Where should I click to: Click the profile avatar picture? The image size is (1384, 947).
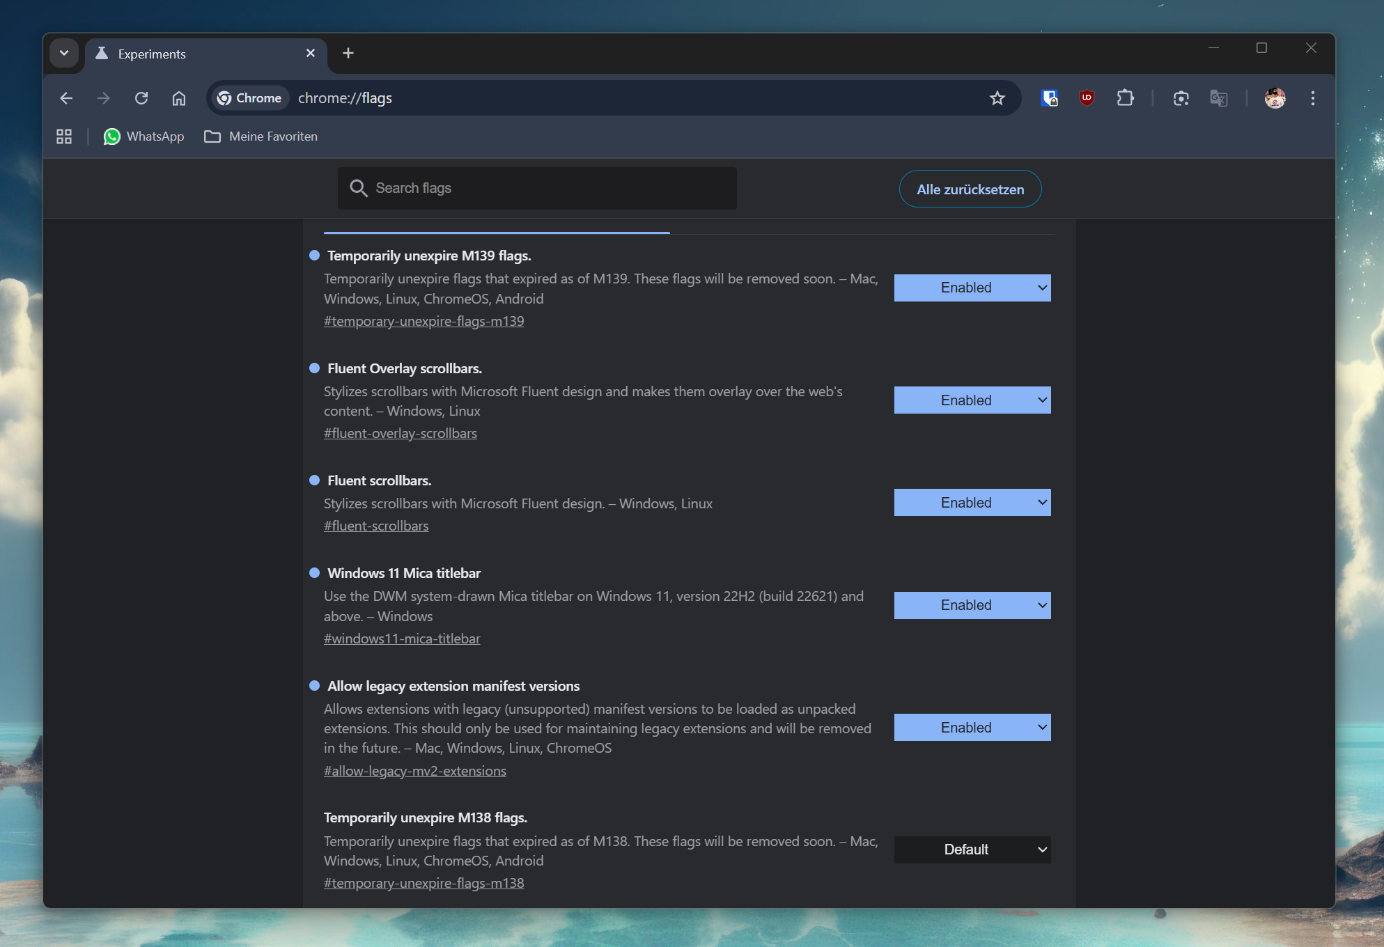1275,98
